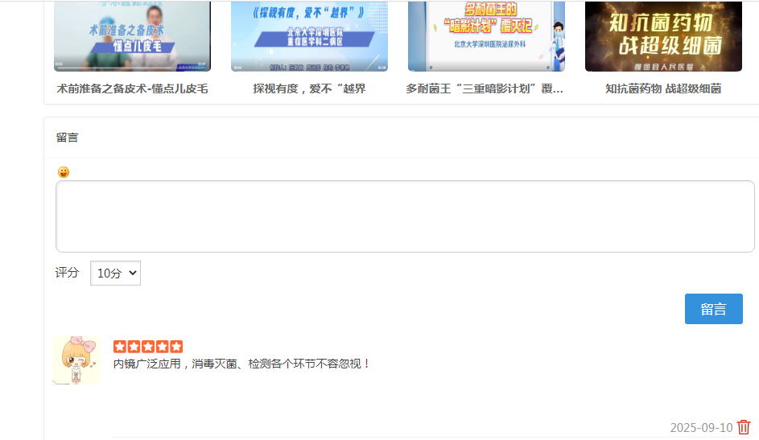Click the first orange rating star
759x440 pixels.
click(120, 347)
